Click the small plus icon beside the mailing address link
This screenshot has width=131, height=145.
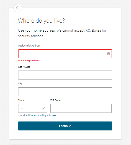click(x=19, y=115)
